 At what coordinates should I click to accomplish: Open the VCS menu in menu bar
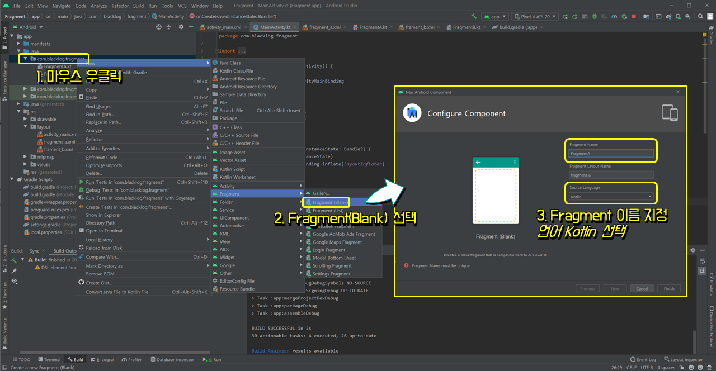[x=182, y=6]
